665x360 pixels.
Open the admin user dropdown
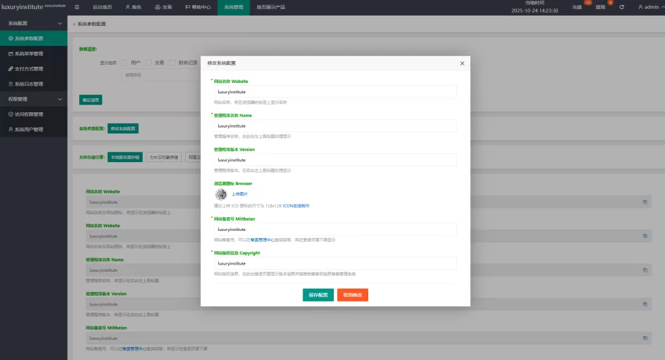[650, 7]
